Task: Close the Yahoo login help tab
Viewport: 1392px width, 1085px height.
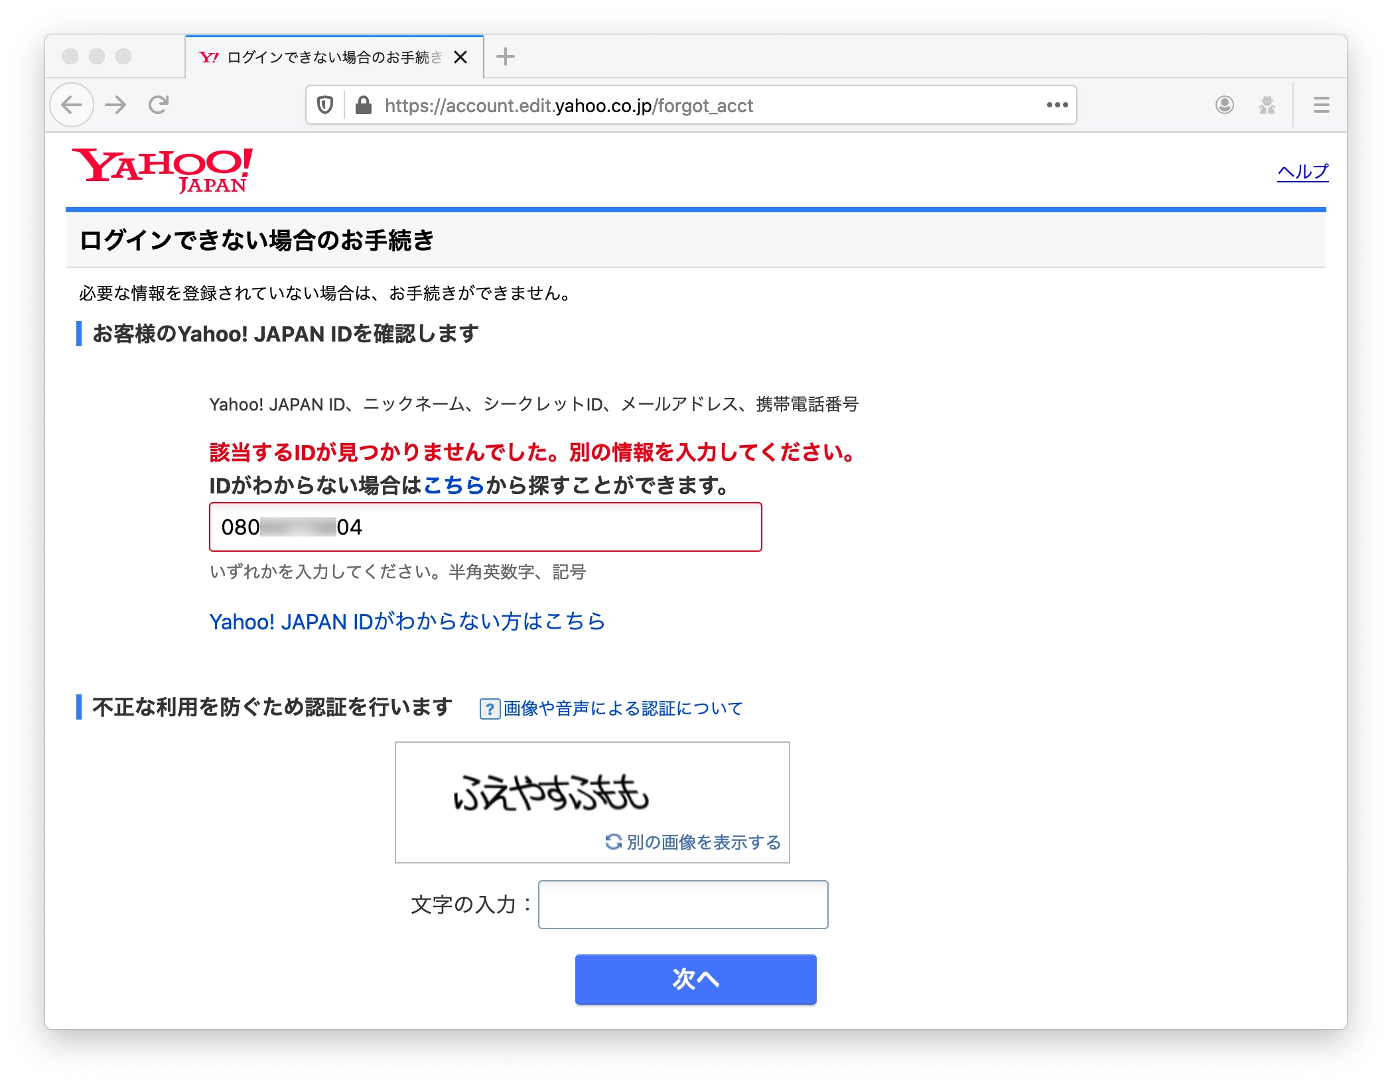Action: coord(460,58)
